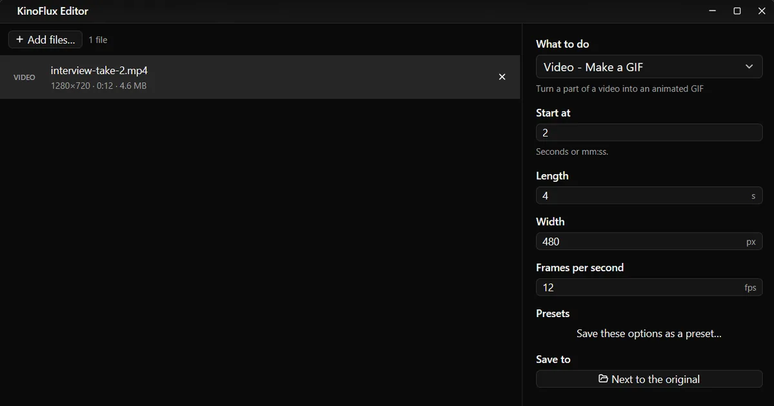774x406 pixels.
Task: Minimize the KinoFlux Editor window
Action: coord(713,11)
